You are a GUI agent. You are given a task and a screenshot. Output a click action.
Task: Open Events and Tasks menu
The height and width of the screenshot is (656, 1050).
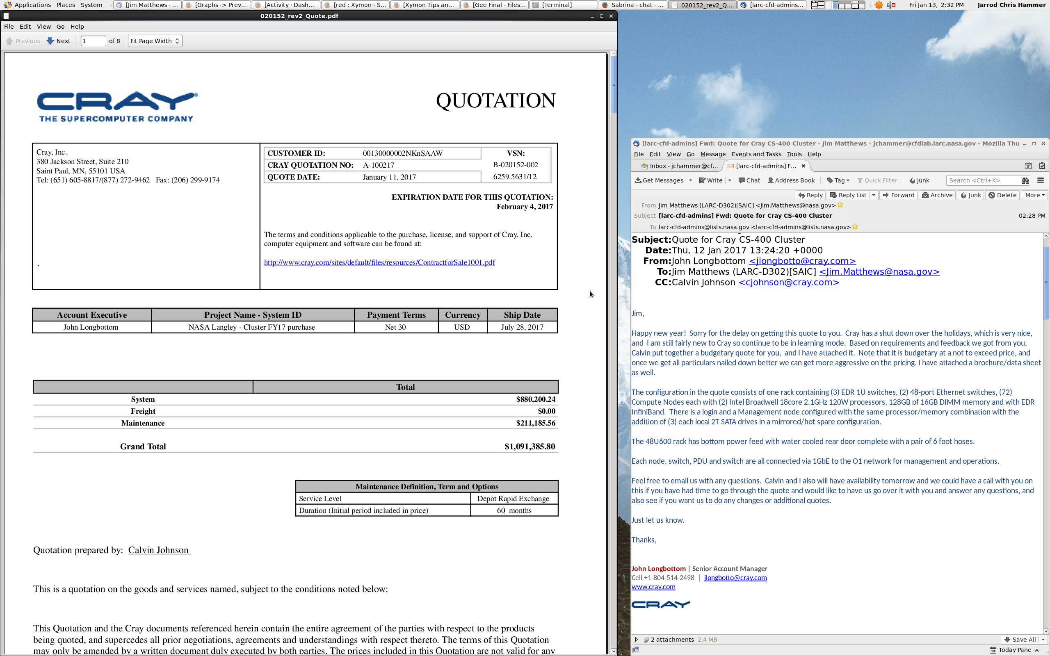pos(756,154)
